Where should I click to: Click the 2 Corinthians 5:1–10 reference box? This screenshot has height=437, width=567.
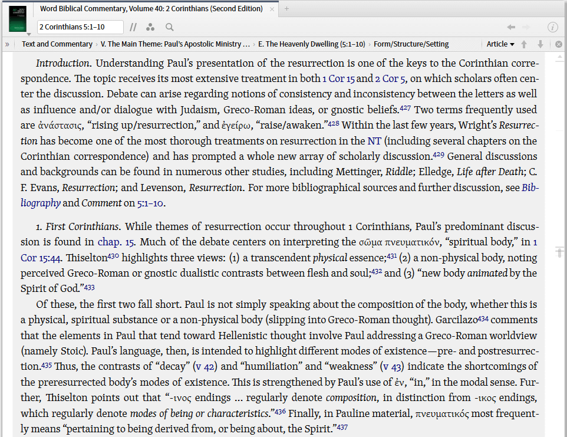coord(80,27)
